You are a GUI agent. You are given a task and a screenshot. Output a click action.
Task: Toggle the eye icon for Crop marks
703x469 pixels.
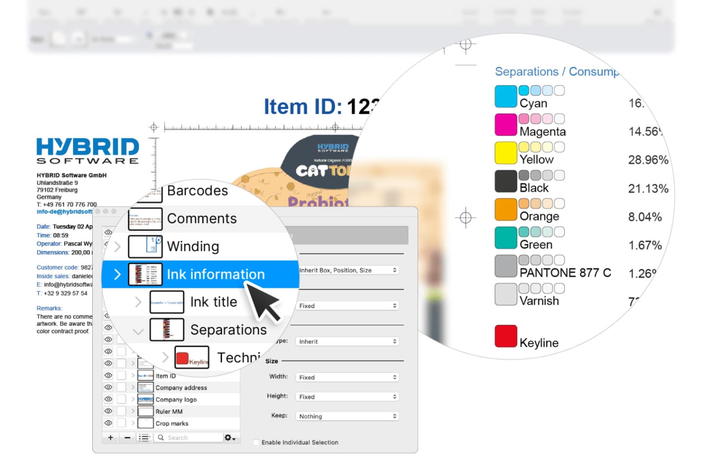[x=108, y=423]
